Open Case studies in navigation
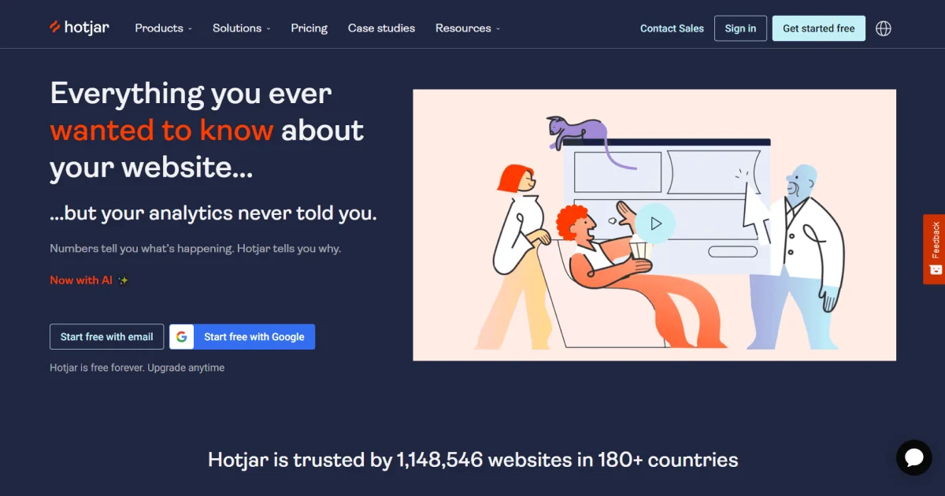945x496 pixels. (381, 28)
